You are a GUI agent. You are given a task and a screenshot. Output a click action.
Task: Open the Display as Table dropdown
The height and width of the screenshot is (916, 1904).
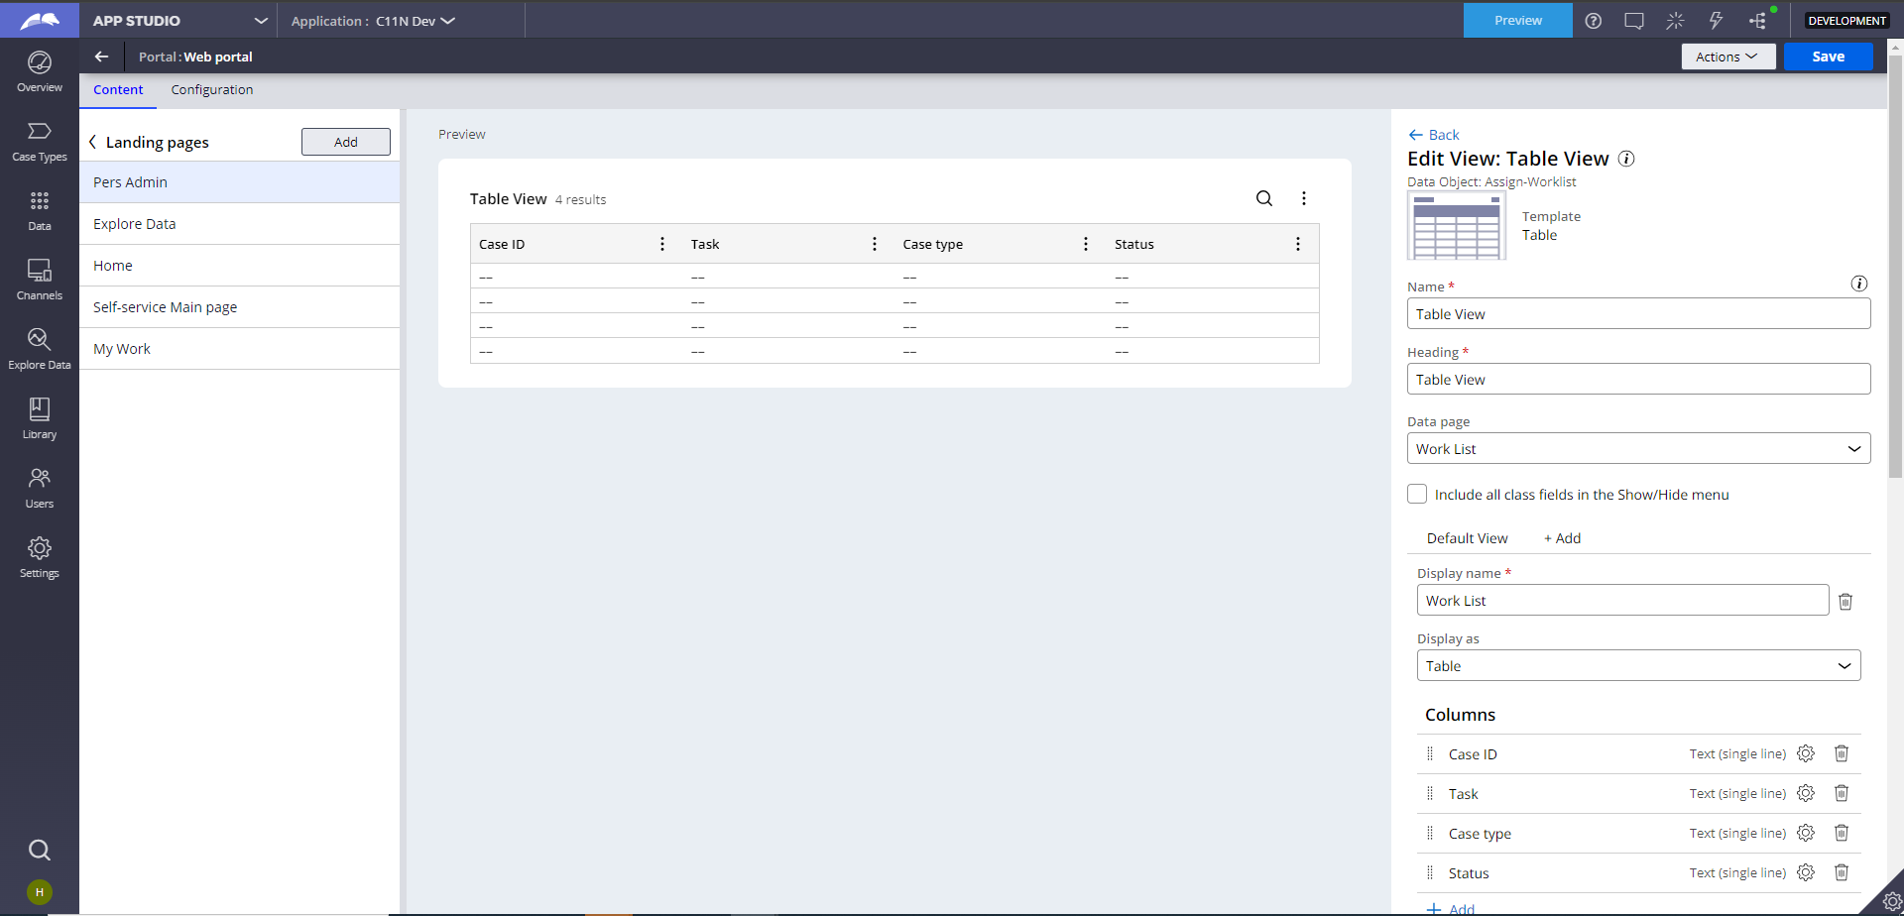coord(1638,666)
